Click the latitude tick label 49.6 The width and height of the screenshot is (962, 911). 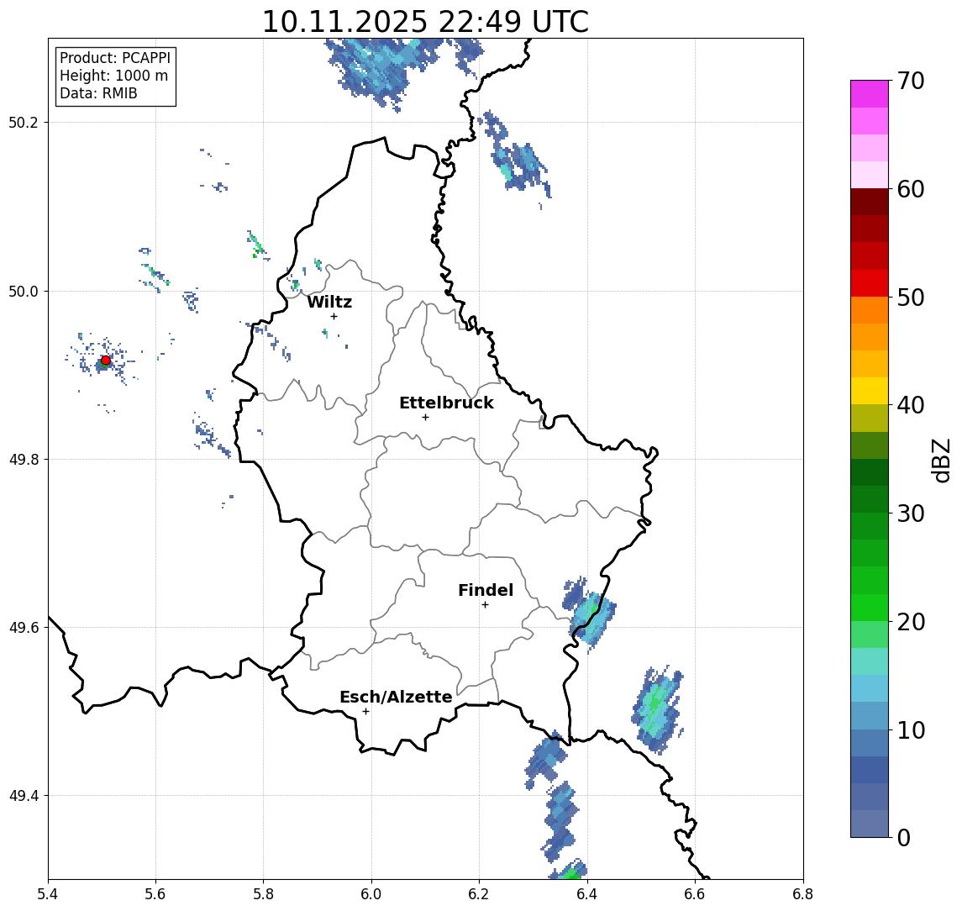pos(24,628)
